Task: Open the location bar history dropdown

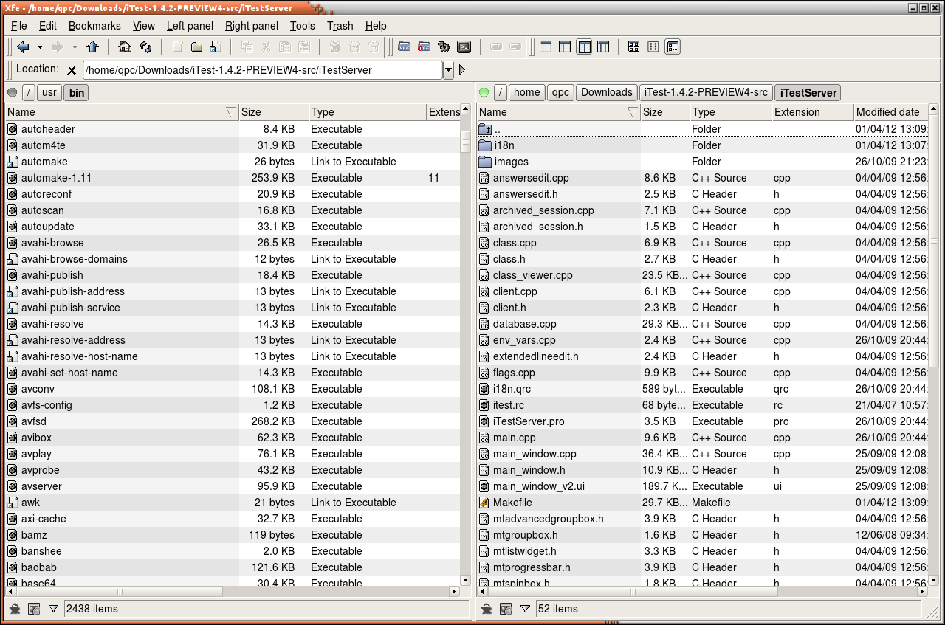Action: 448,69
